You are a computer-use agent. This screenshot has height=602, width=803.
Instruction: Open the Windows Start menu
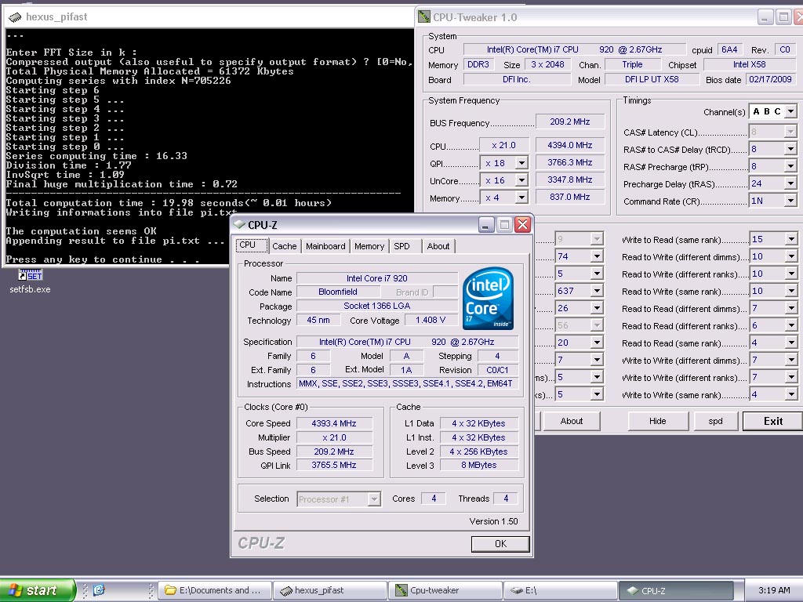pos(37,590)
